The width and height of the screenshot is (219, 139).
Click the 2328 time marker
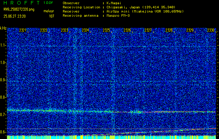(x=169, y=30)
